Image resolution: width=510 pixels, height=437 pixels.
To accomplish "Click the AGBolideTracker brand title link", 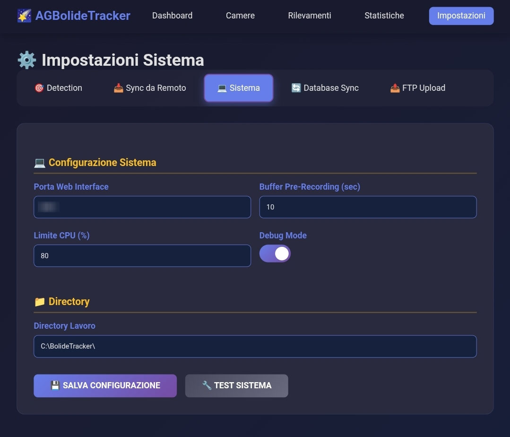I will click(83, 16).
